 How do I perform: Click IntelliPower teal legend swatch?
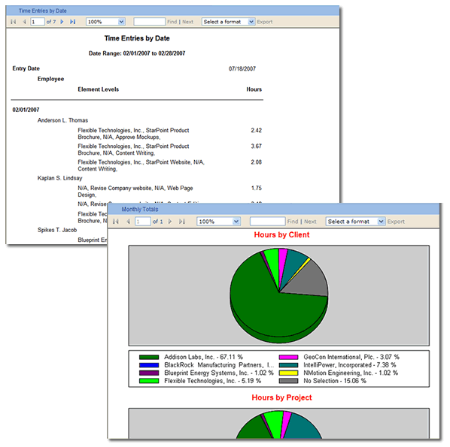pyautogui.click(x=288, y=365)
